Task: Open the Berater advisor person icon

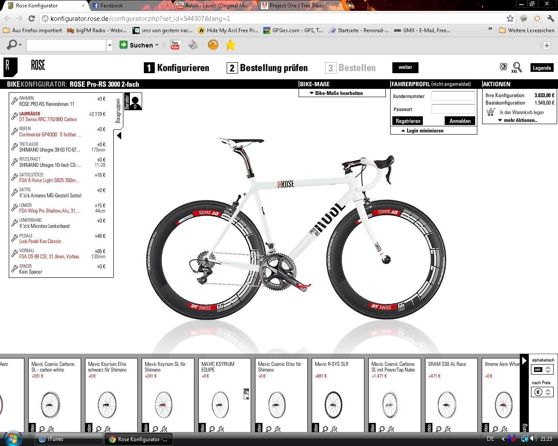Action: pyautogui.click(x=135, y=102)
